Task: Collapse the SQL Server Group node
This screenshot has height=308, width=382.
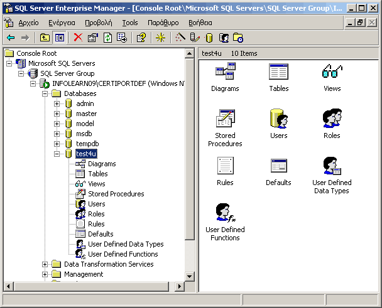Action: tap(21, 73)
